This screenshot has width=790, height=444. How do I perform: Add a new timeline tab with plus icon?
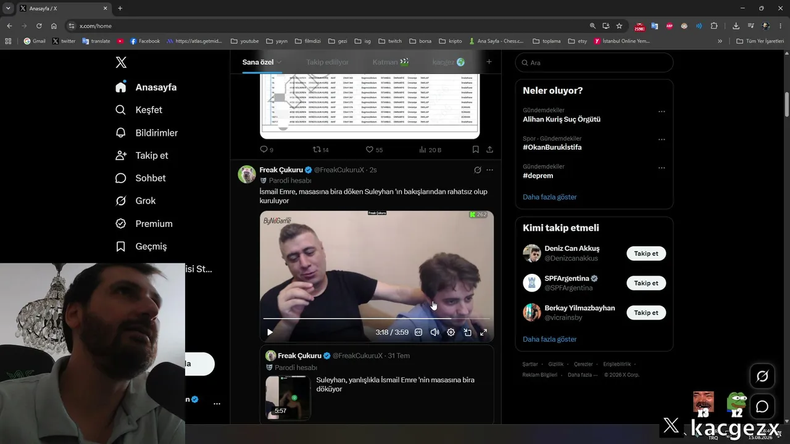(x=489, y=62)
